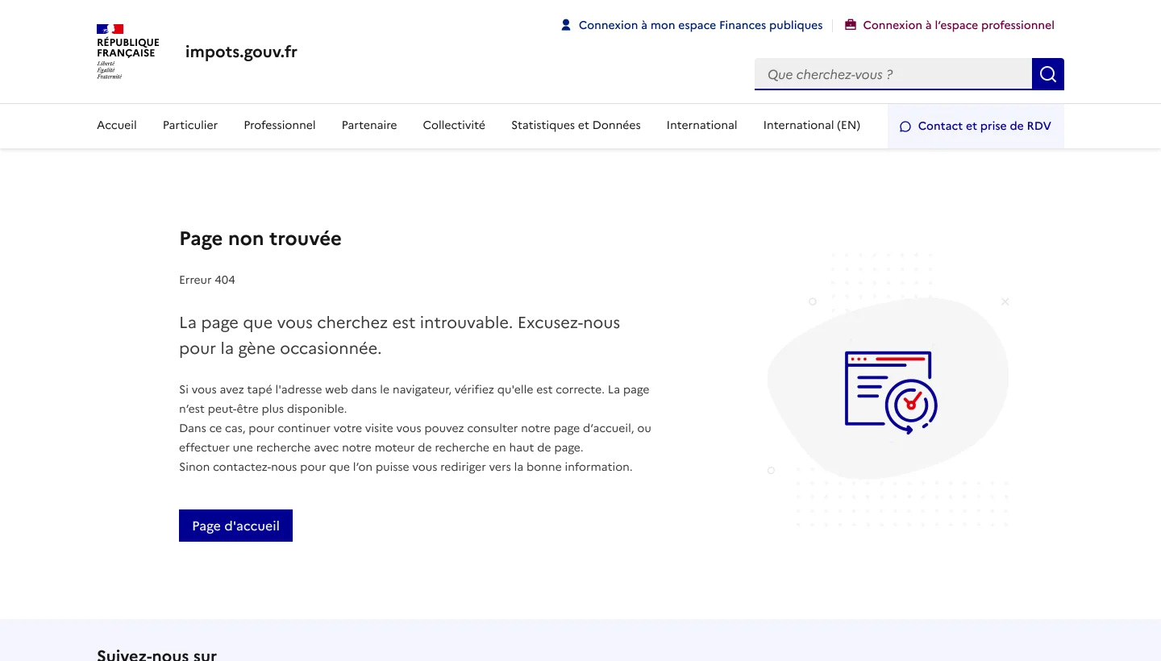The image size is (1161, 661).
Task: Open Connexion à l'espace professionnel
Action: click(x=949, y=25)
